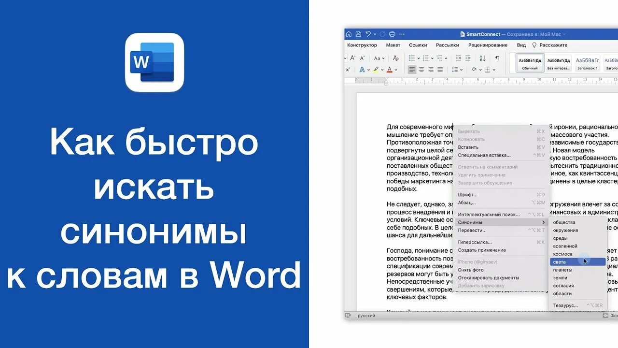Switch to the Вид ribbon tab
The width and height of the screenshot is (618, 348).
521,45
